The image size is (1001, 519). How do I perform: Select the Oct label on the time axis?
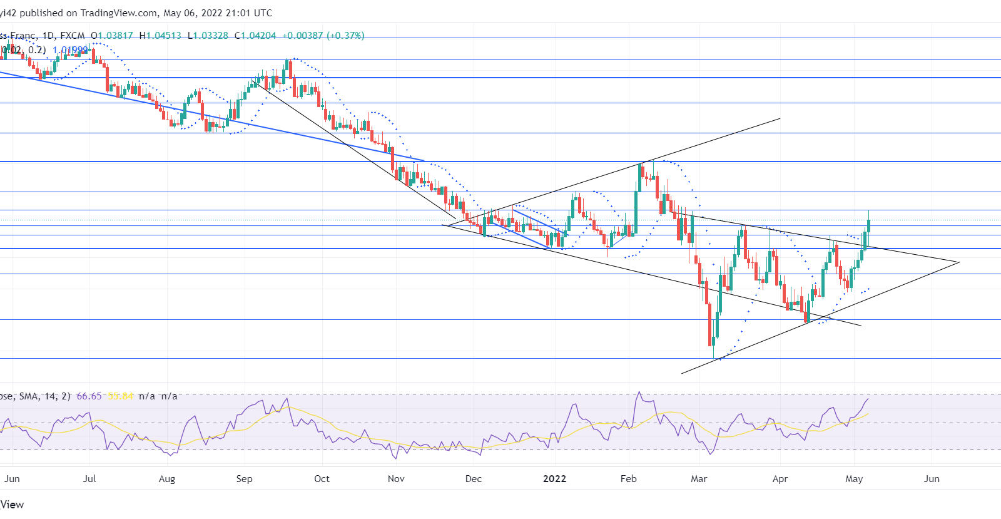[322, 479]
